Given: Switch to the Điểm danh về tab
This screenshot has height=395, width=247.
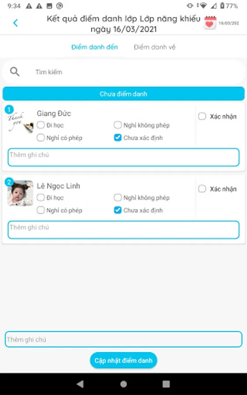Looking at the screenshot, I should [x=154, y=47].
